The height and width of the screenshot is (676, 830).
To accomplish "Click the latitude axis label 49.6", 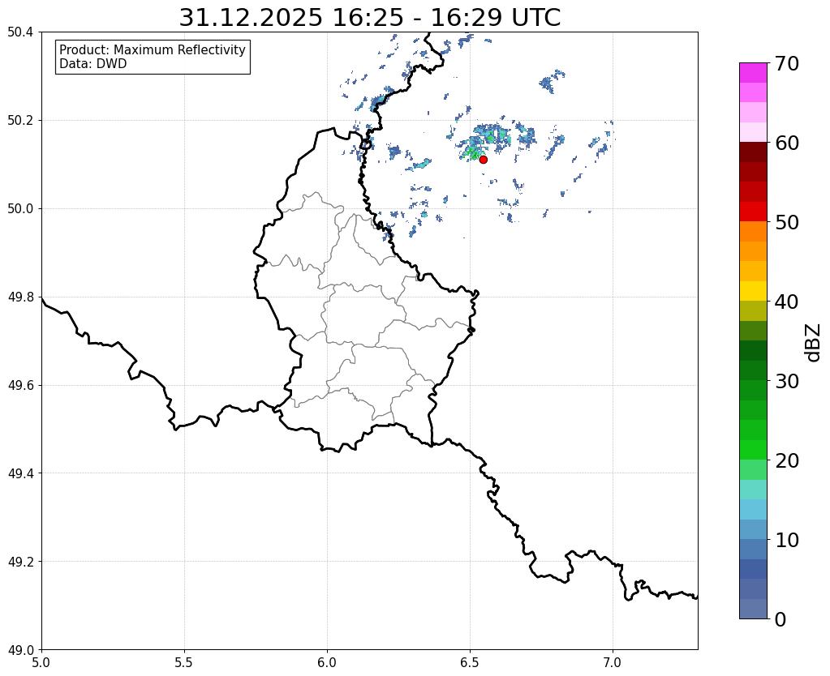I will [x=20, y=386].
